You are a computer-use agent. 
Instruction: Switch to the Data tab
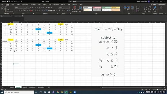click(x=39, y=4)
